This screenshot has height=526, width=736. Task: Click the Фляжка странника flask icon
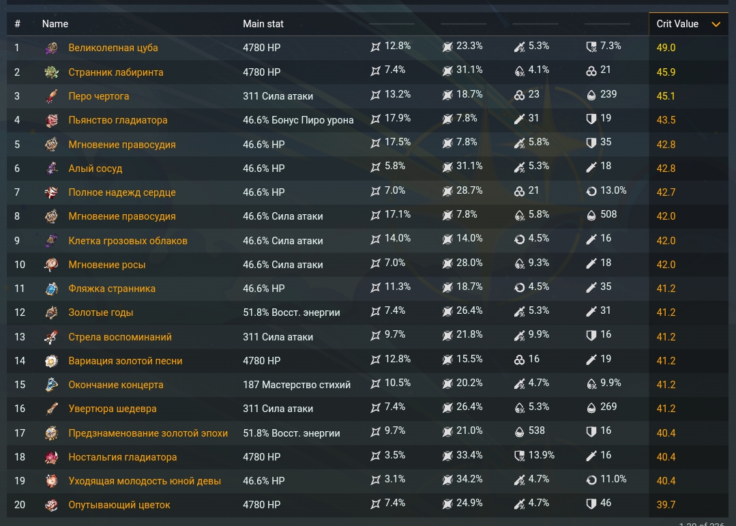pyautogui.click(x=52, y=289)
